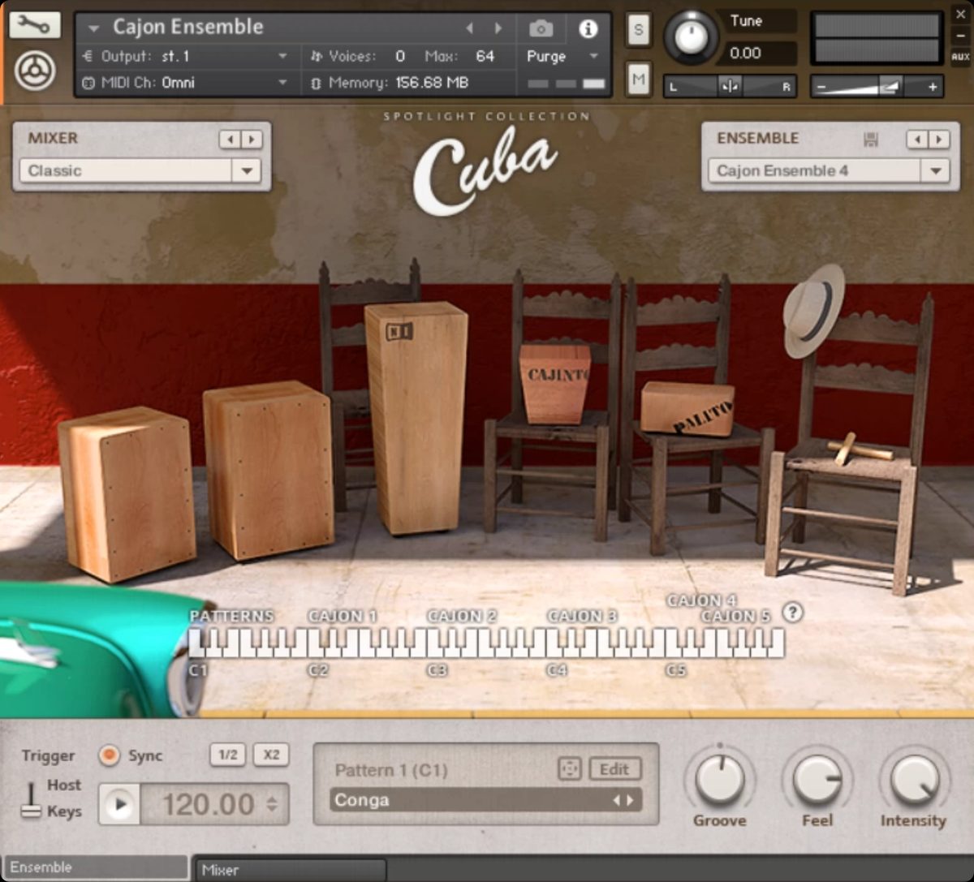Expand the instrument name dropdown triangle

[93, 29]
